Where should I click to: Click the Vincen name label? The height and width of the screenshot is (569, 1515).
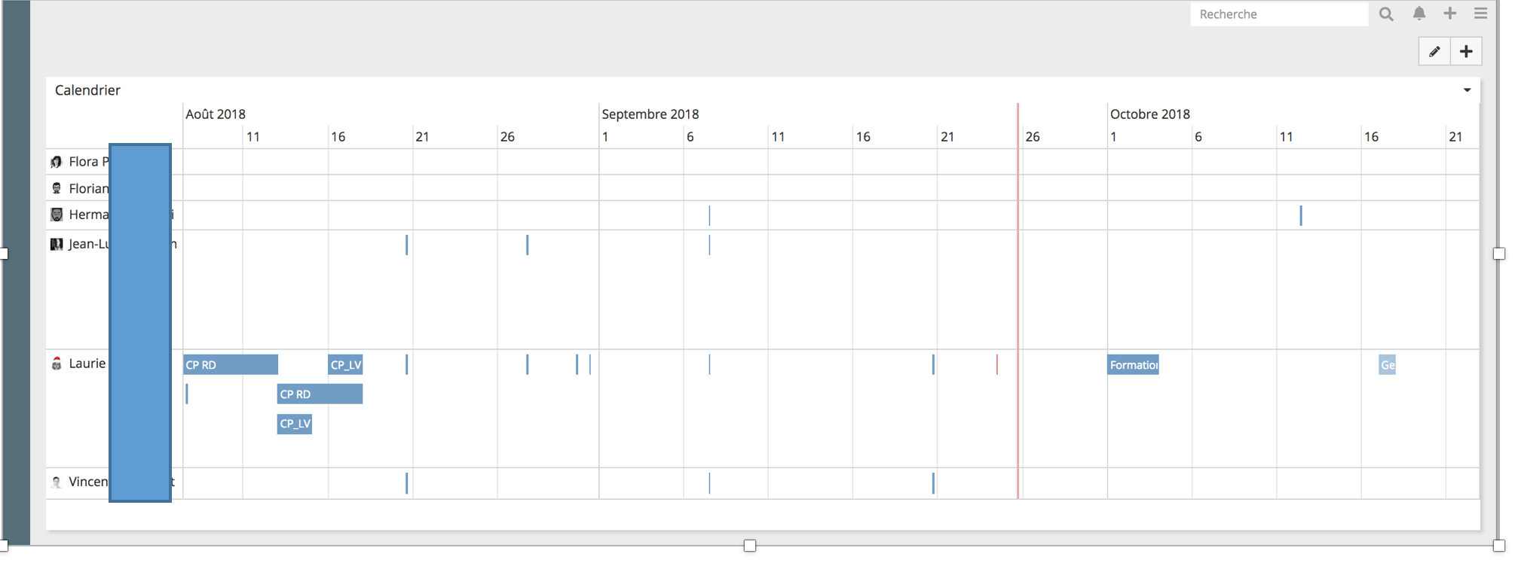[x=89, y=482]
